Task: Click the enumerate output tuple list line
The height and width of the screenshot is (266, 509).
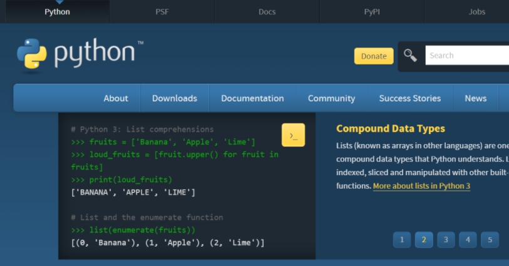Action: [x=168, y=243]
